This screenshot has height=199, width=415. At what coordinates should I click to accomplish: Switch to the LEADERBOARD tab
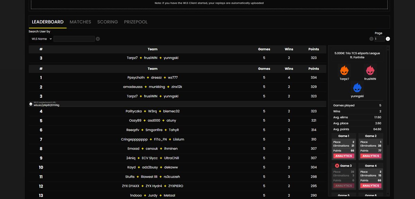pyautogui.click(x=48, y=22)
